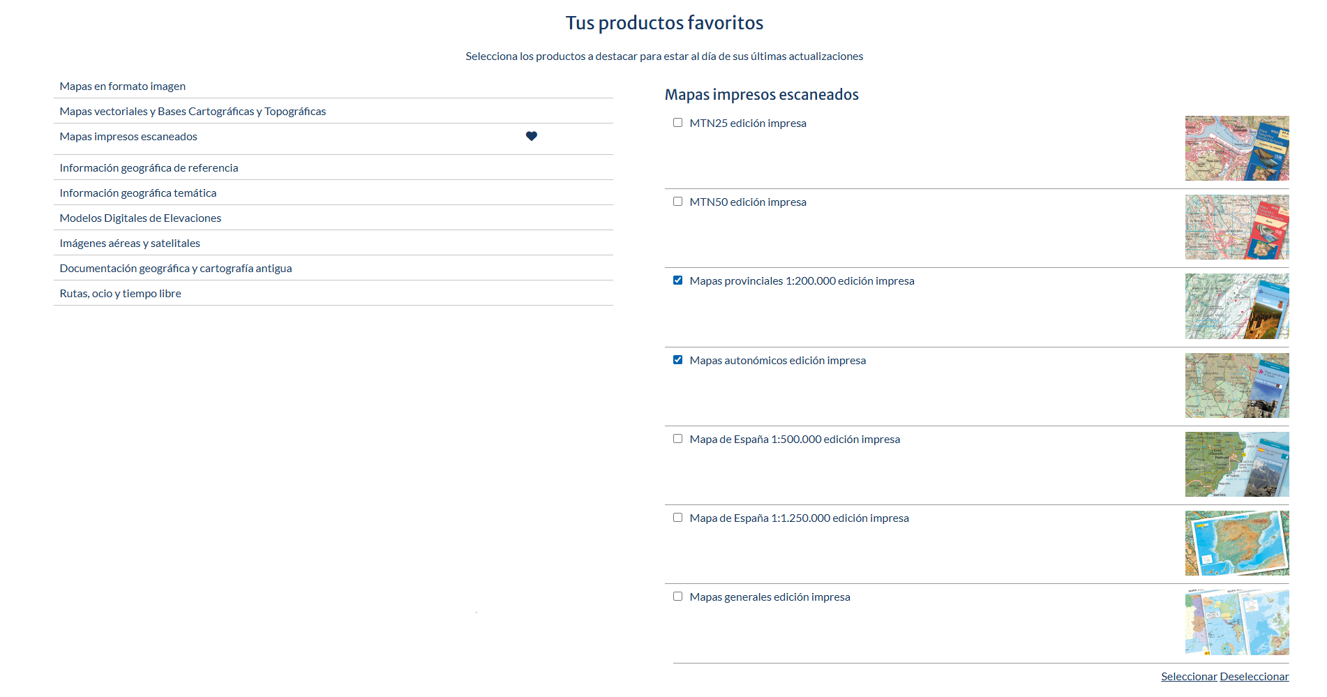Viewport: 1327px width, 697px height.
Task: Deselect the Mapas autonómicos edición impresa checkbox
Action: click(677, 360)
